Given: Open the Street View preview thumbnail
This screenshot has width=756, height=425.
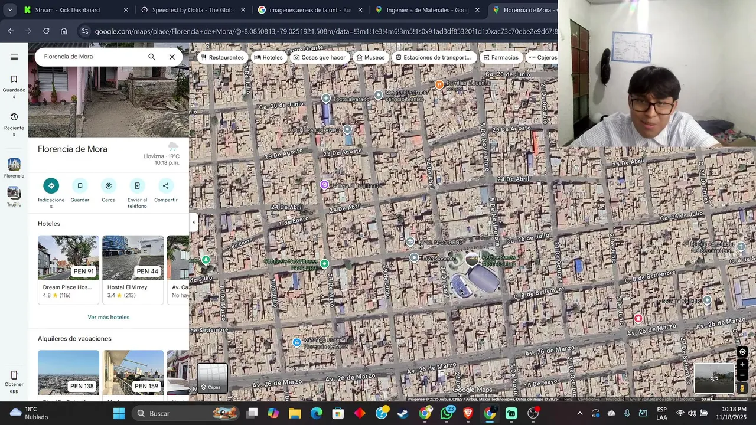Looking at the screenshot, I should pyautogui.click(x=714, y=378).
